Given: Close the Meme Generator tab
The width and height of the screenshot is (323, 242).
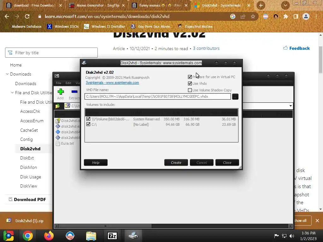Looking at the screenshot, I should click(x=123, y=6).
